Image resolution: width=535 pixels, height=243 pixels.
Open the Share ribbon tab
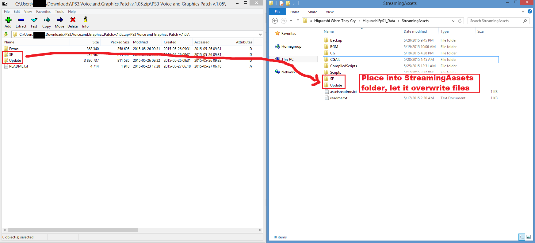pyautogui.click(x=312, y=12)
